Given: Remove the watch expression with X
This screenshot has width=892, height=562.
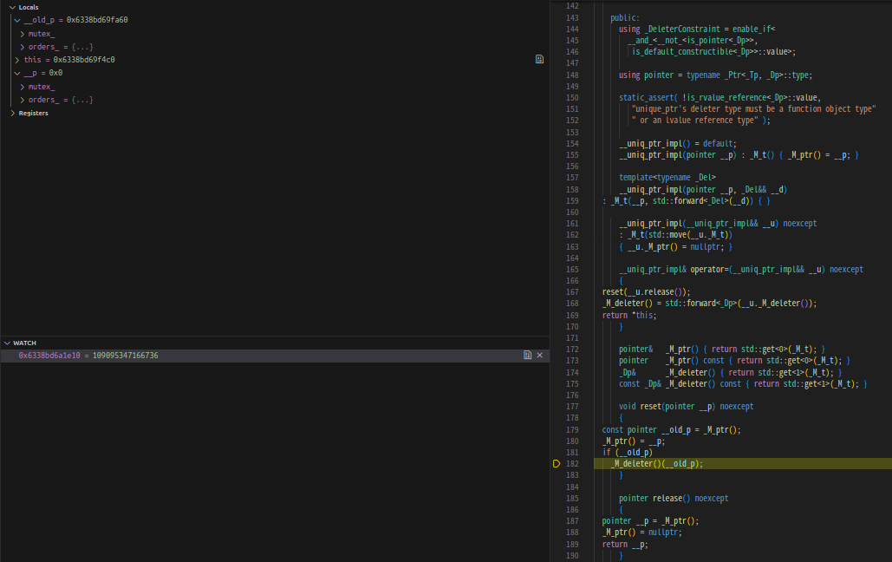Looking at the screenshot, I should (x=540, y=356).
